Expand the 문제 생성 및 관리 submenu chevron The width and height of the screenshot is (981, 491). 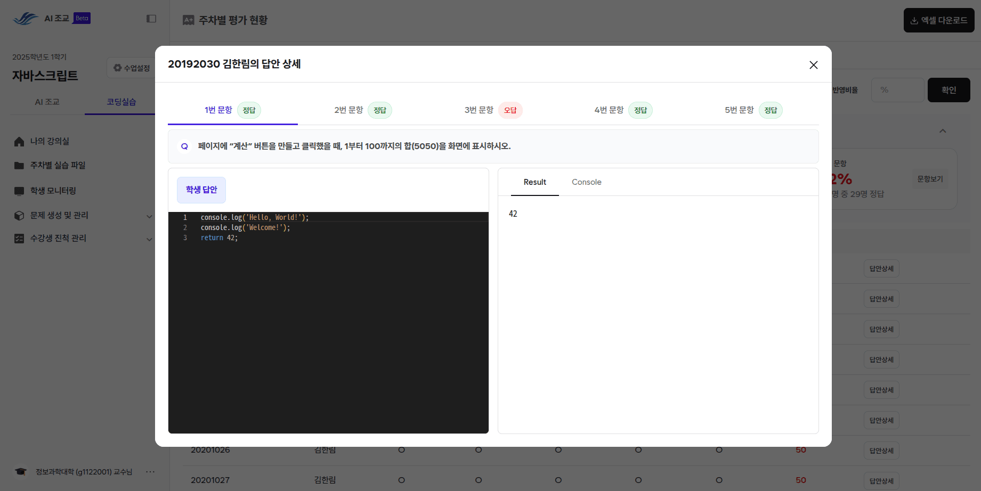(x=149, y=216)
